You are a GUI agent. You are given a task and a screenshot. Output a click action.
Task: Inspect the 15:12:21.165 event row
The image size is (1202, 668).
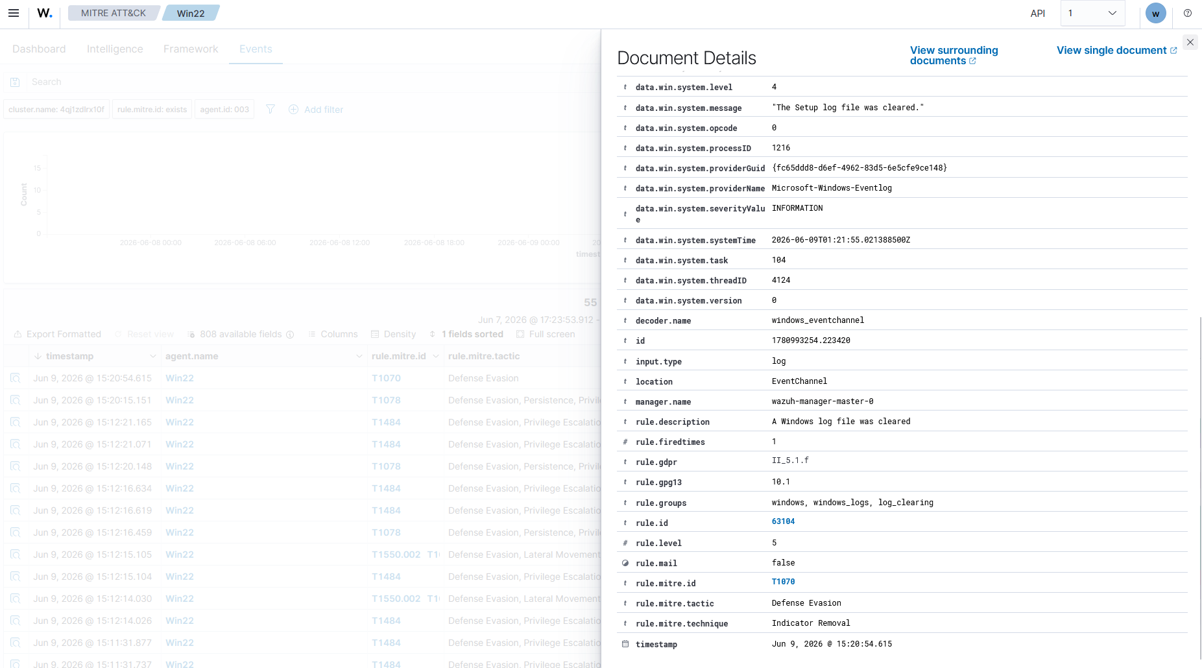pyautogui.click(x=16, y=422)
